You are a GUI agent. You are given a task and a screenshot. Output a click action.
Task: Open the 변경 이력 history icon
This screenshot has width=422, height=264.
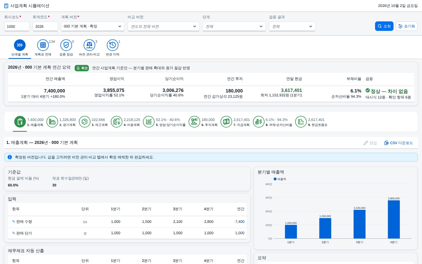coord(113,45)
